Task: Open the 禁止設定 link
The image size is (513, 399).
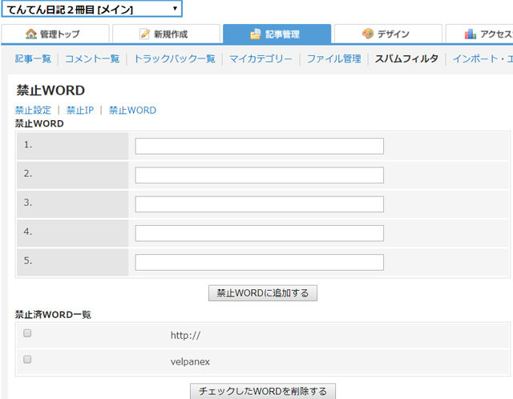Action: coord(33,111)
